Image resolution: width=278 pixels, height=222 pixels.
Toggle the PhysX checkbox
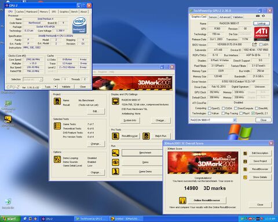[241, 113]
